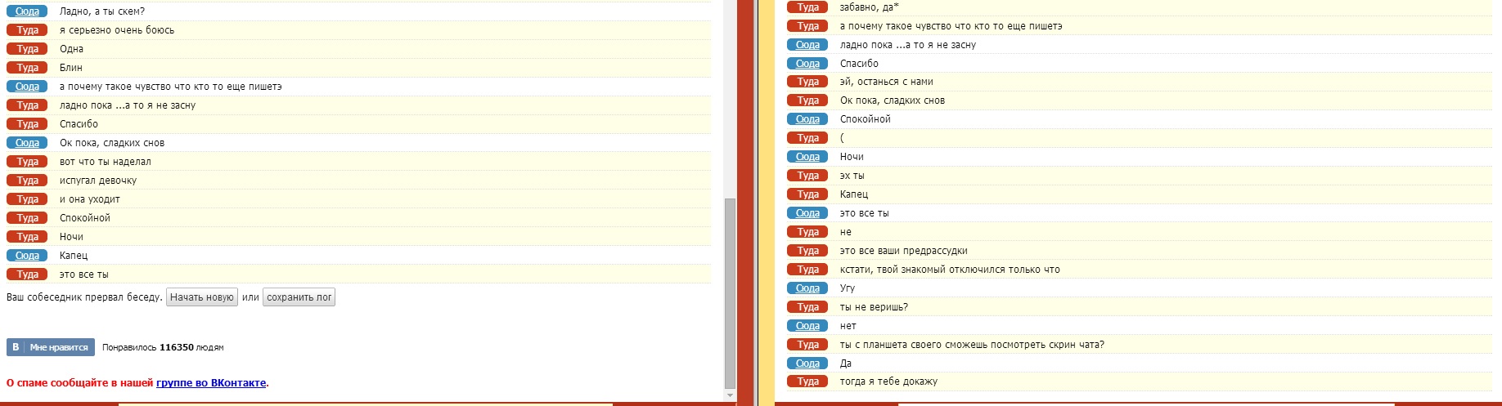This screenshot has height=406, width=1502.
Task: Click 'Туда' badge beside 'и она уходит'
Action: pos(27,199)
